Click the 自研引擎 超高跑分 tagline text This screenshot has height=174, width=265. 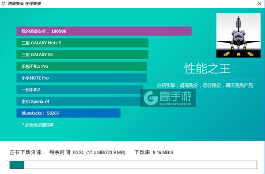click(205, 85)
